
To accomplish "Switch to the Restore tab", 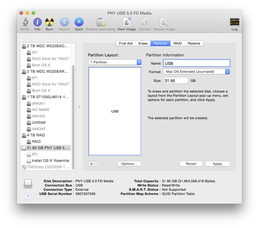I will click(x=194, y=43).
